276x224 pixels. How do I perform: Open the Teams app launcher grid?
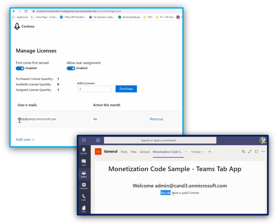point(84,140)
